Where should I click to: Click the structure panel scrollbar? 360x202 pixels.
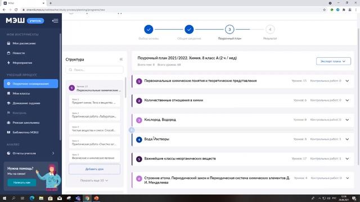[125, 88]
